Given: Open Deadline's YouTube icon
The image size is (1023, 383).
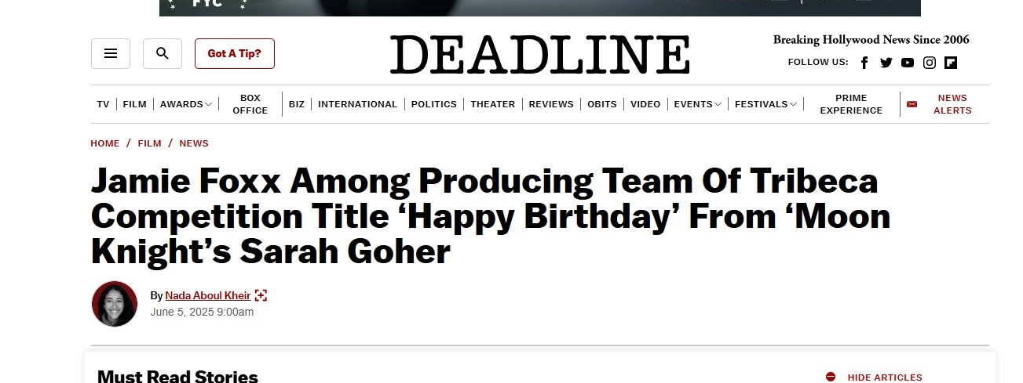Looking at the screenshot, I should 908,63.
